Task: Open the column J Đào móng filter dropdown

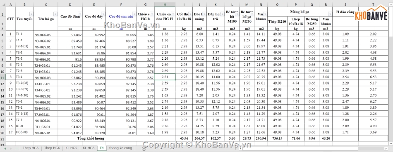Action: tap(205, 14)
